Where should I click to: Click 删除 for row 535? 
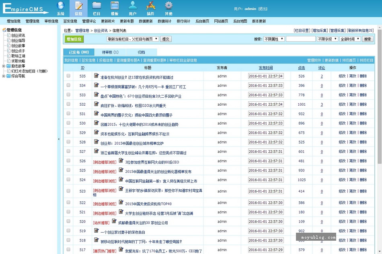[363, 76]
